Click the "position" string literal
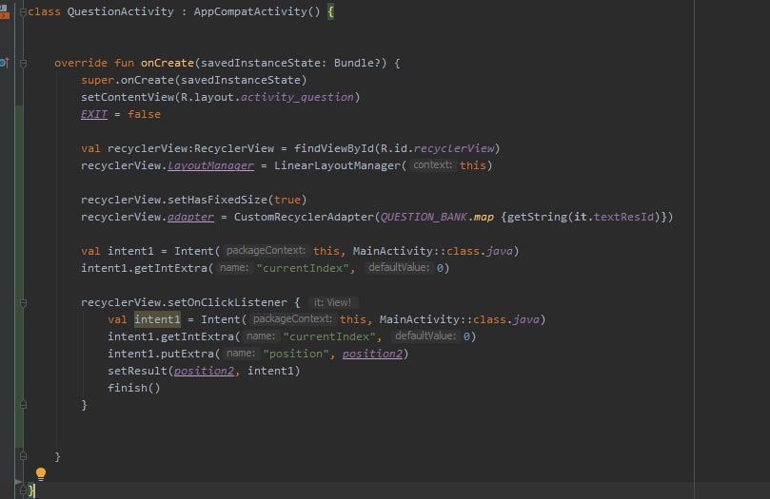 [296, 354]
